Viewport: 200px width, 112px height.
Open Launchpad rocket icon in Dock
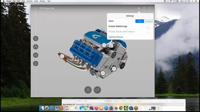click(x=47, y=108)
